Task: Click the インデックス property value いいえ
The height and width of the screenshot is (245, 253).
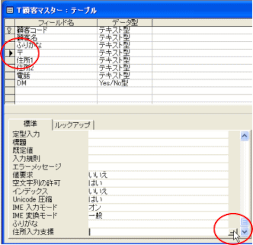Action: pos(158,191)
